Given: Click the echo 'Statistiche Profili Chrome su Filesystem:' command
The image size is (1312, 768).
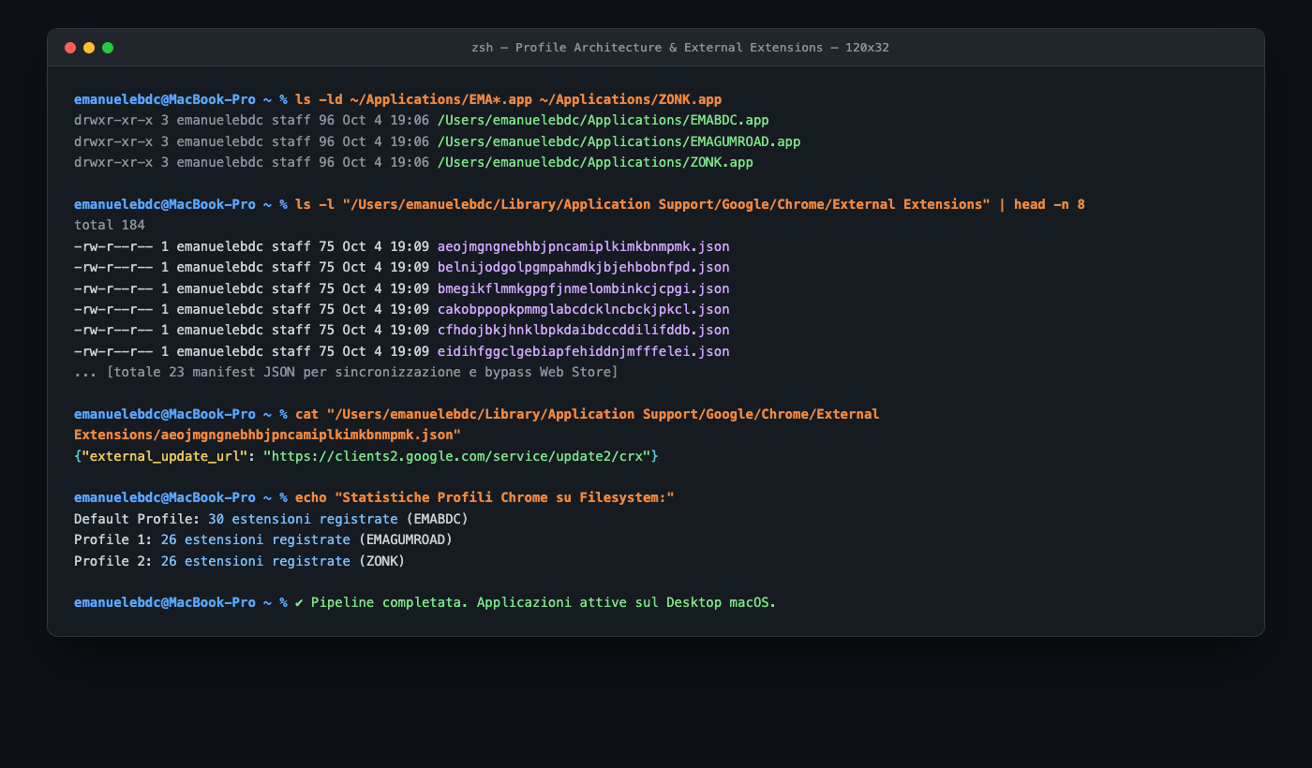Looking at the screenshot, I should (x=485, y=497).
